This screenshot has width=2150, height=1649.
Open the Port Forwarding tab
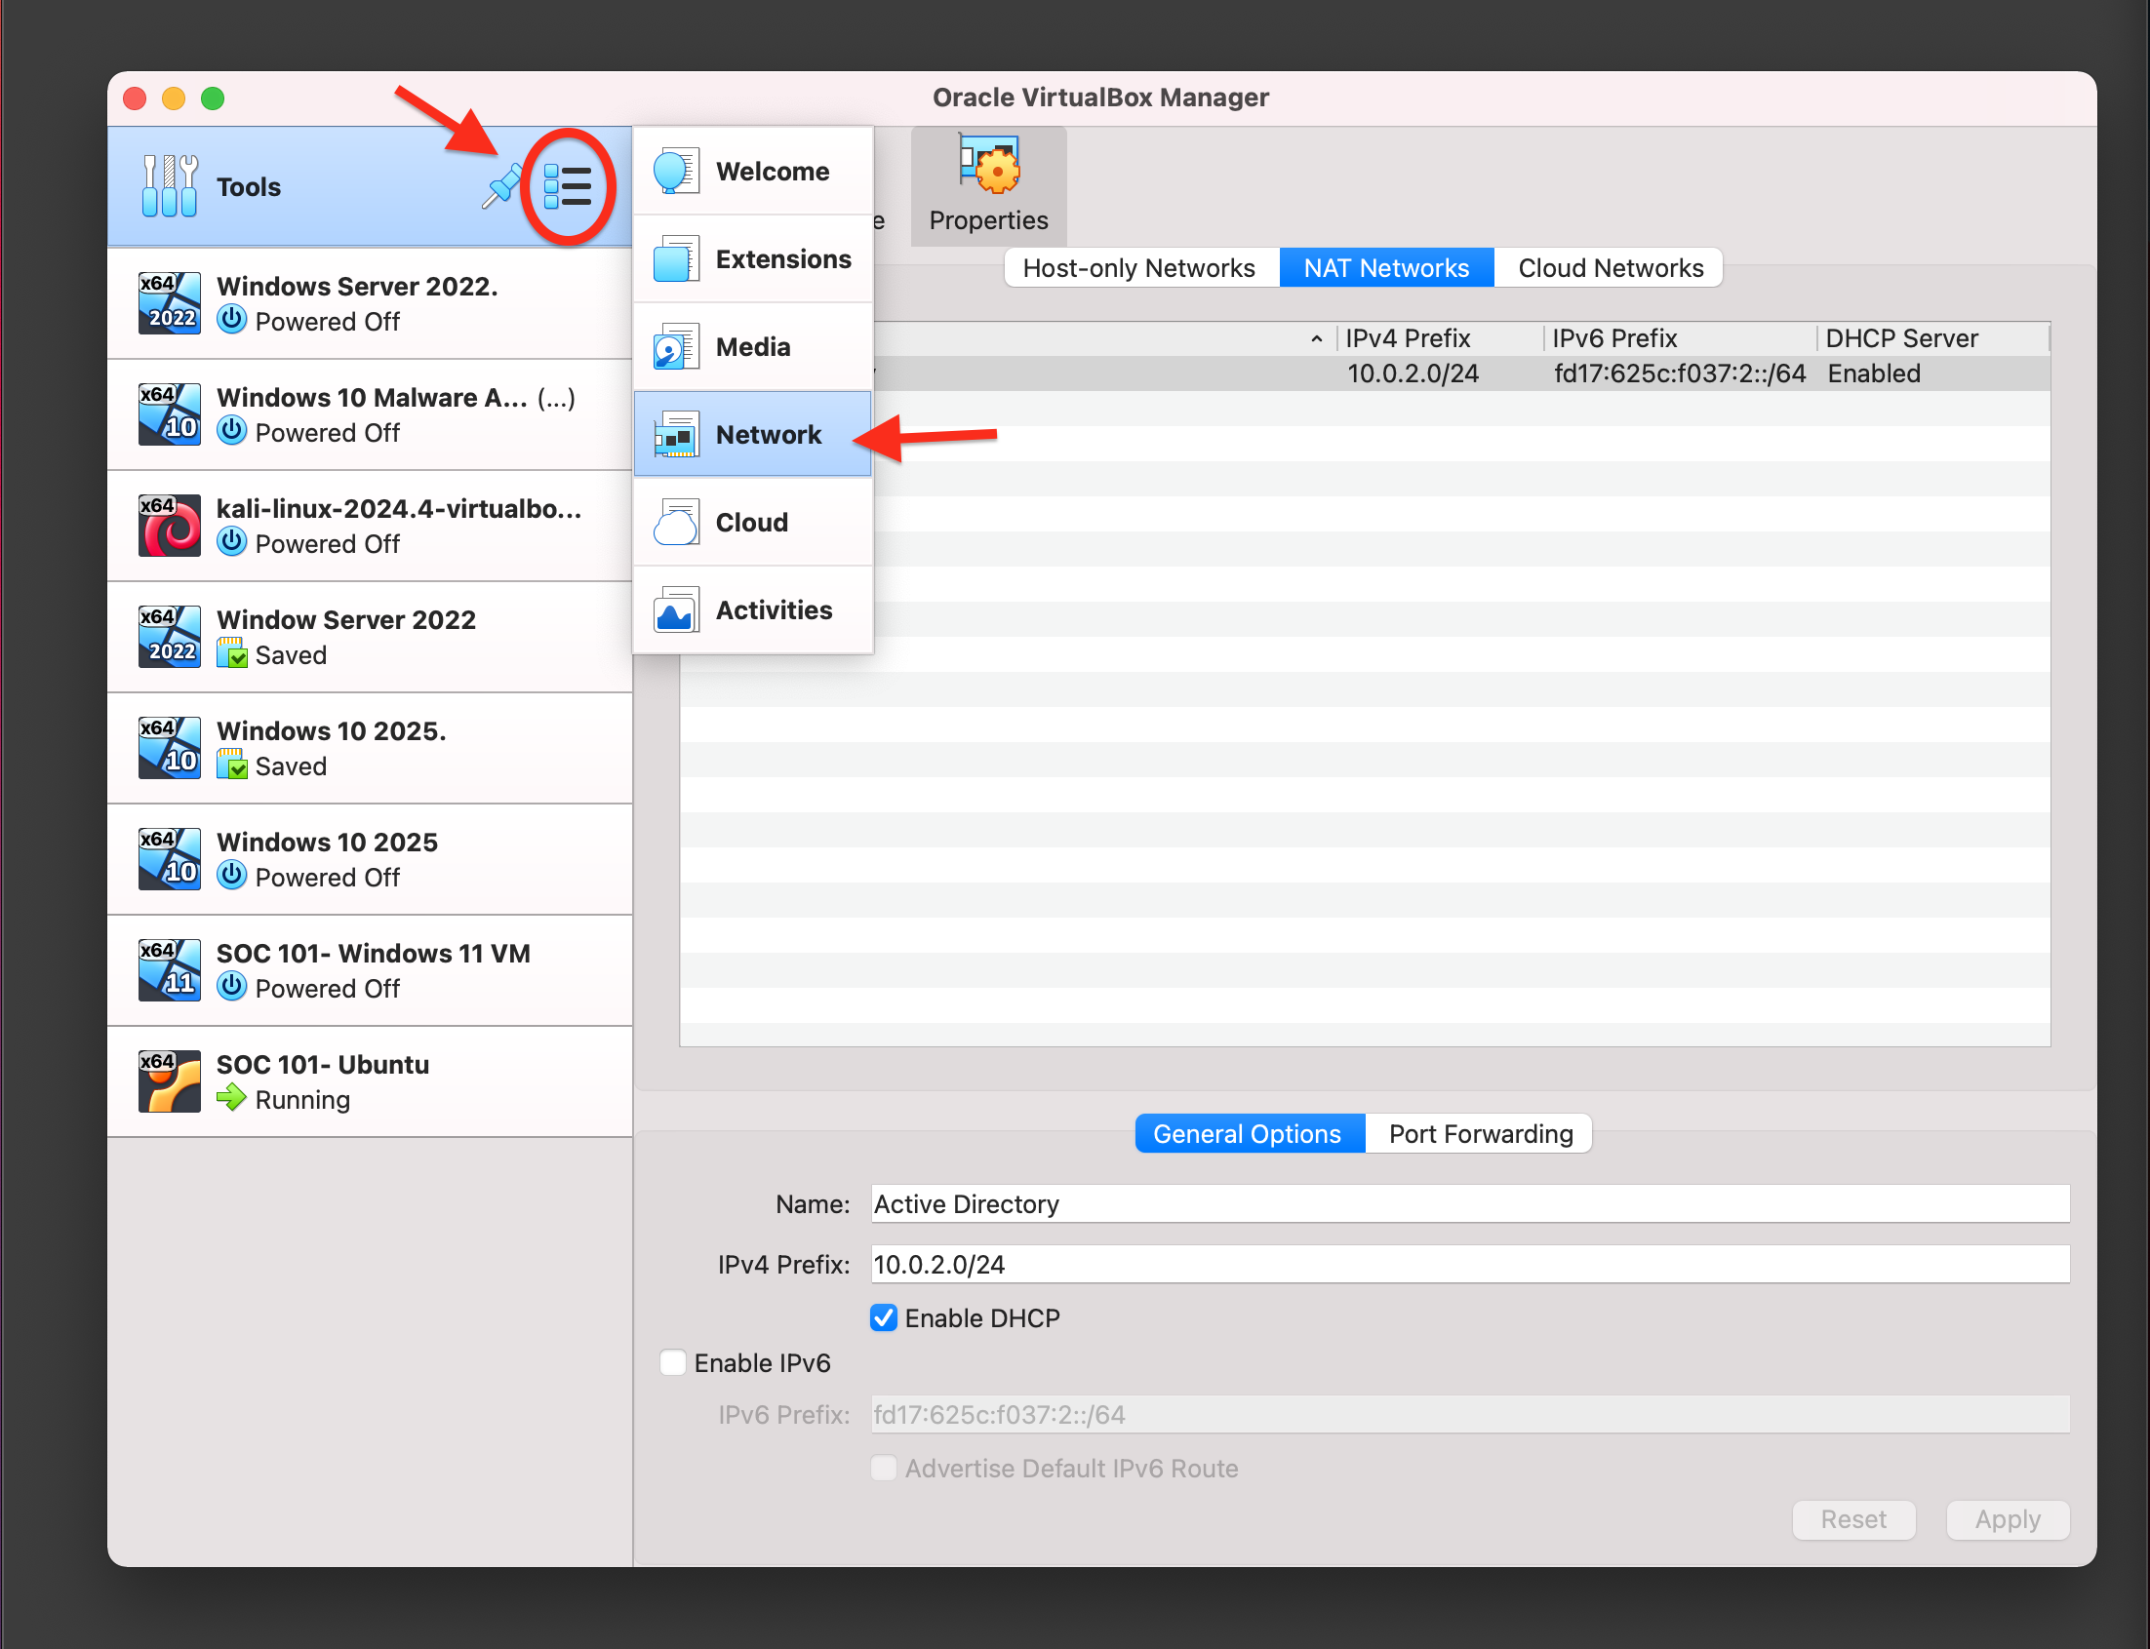[1481, 1134]
